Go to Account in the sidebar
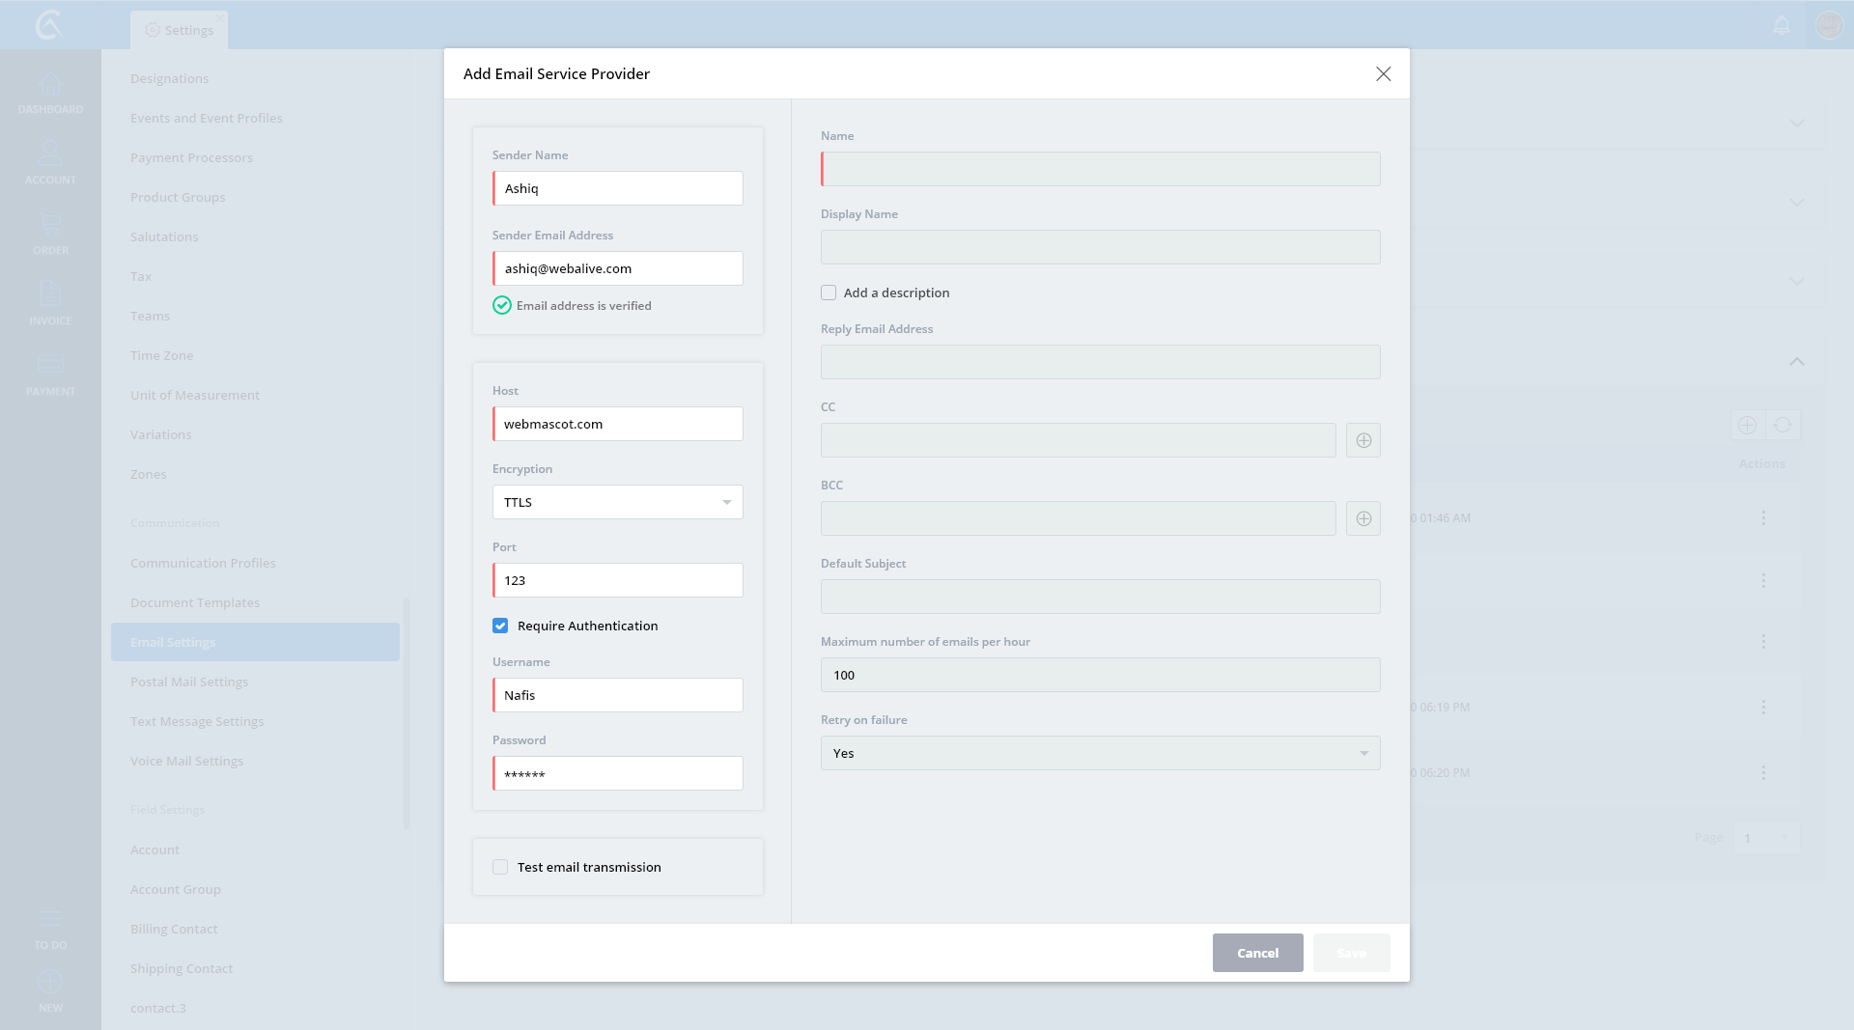The width and height of the screenshot is (1854, 1030). (50, 163)
